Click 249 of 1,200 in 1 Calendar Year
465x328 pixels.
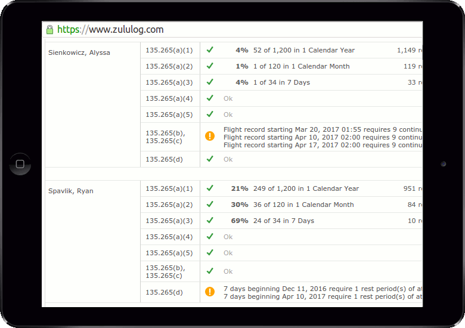tap(305, 188)
